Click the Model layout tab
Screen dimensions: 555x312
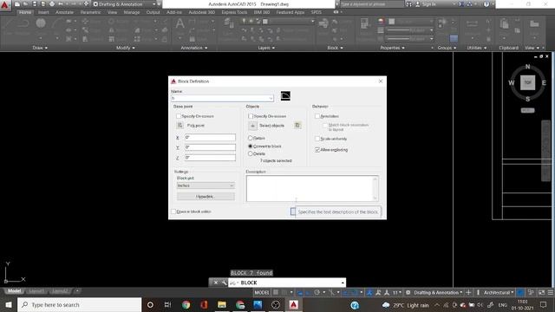pos(14,291)
